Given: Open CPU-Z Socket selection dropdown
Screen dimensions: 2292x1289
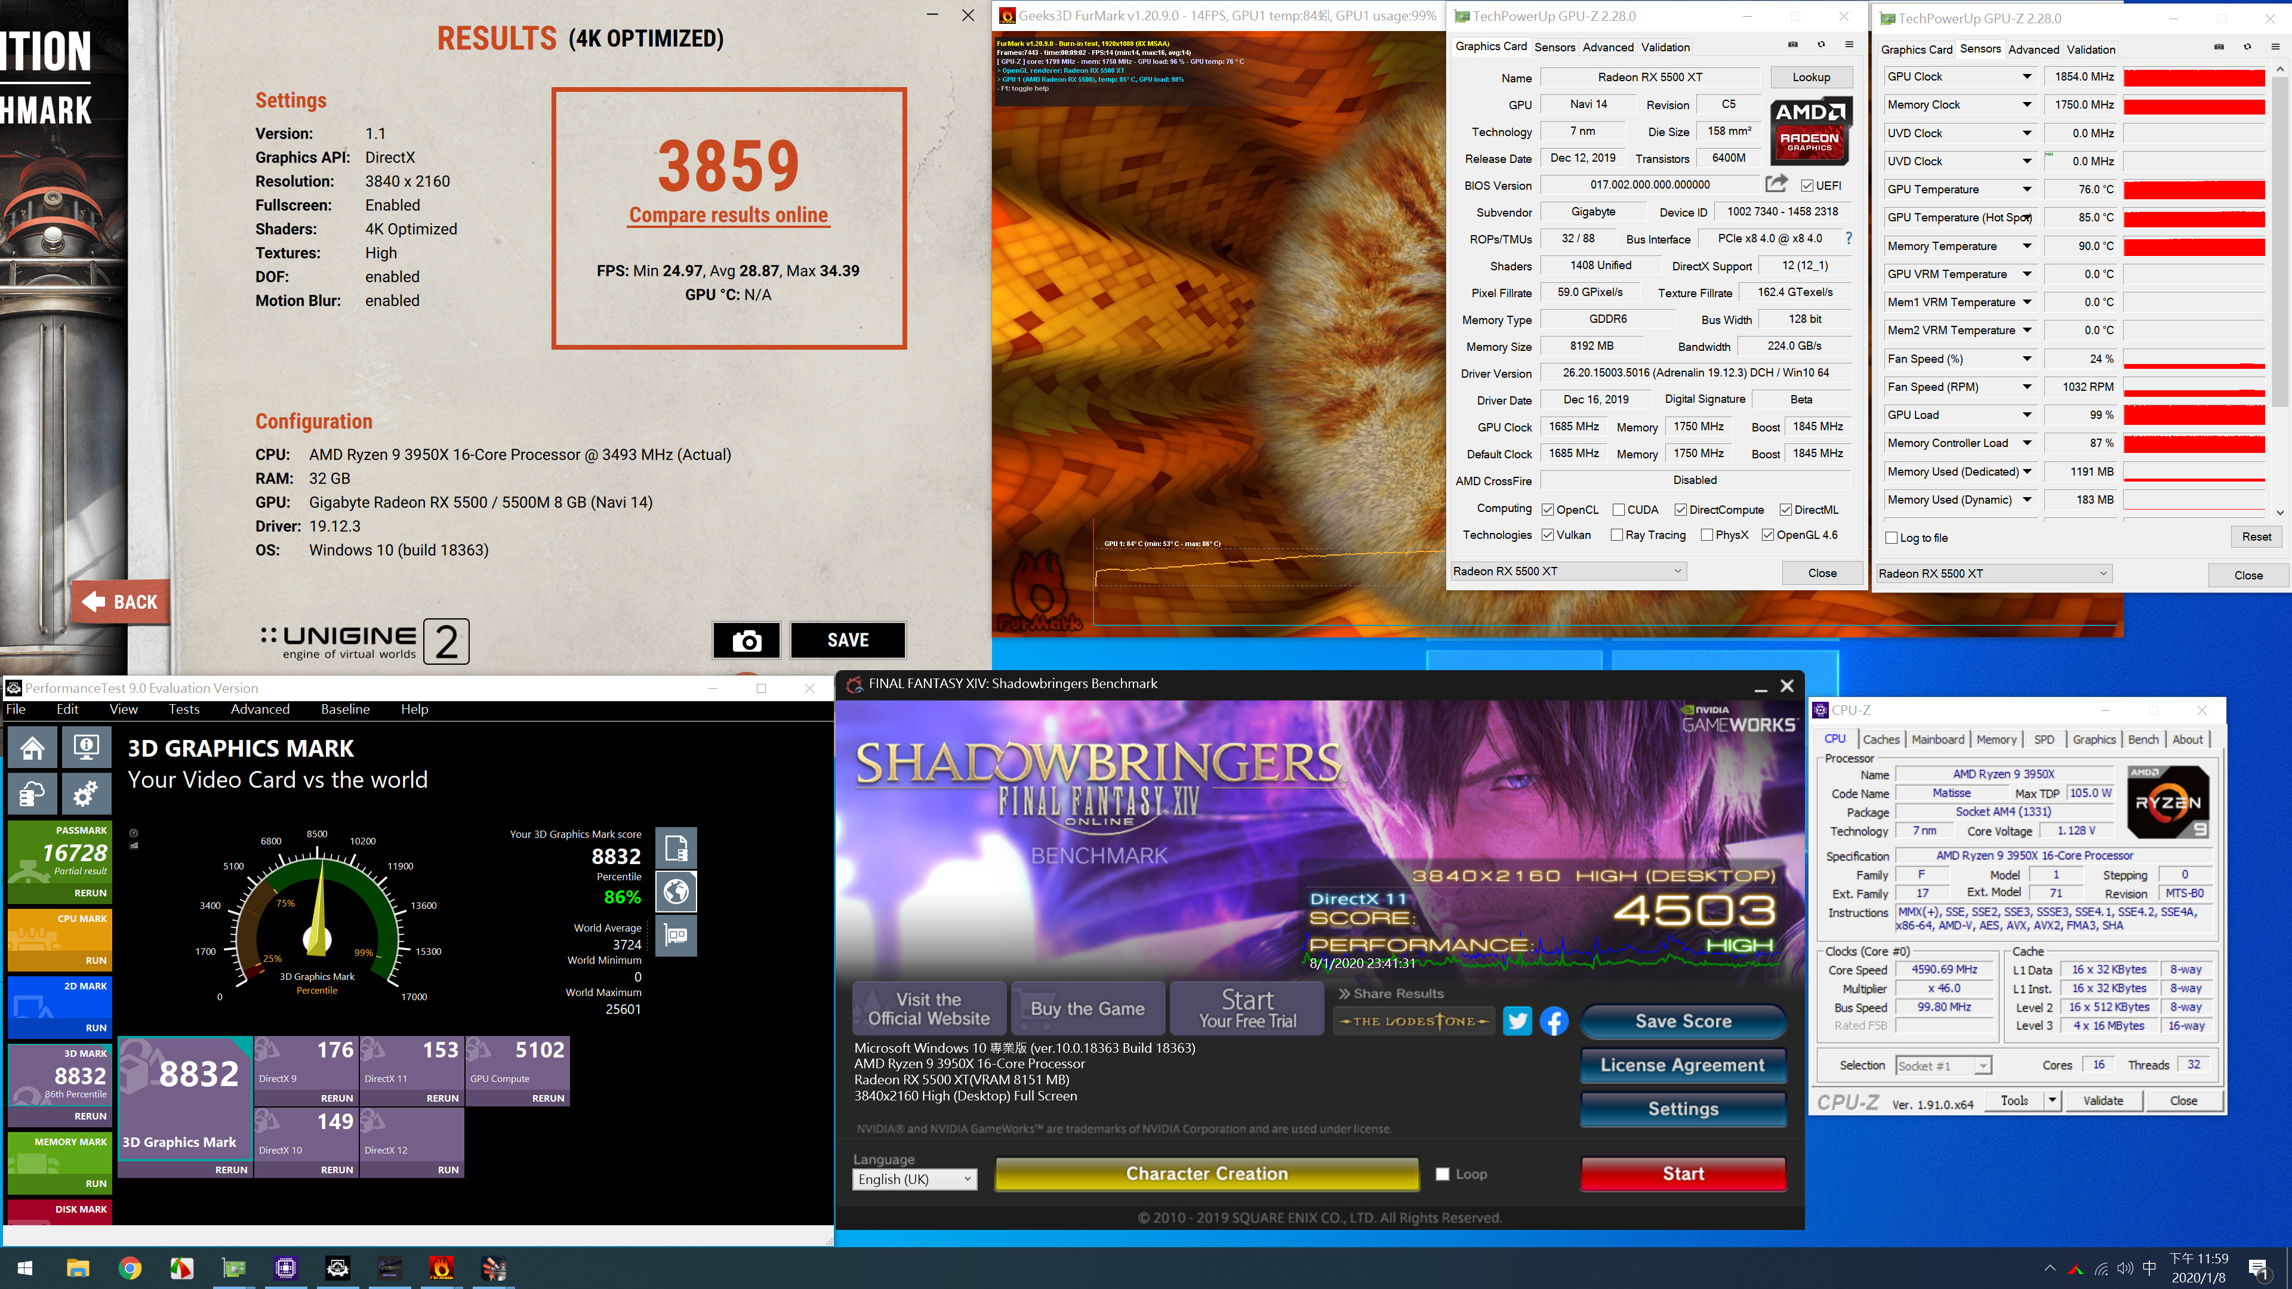Looking at the screenshot, I should tap(1942, 1066).
